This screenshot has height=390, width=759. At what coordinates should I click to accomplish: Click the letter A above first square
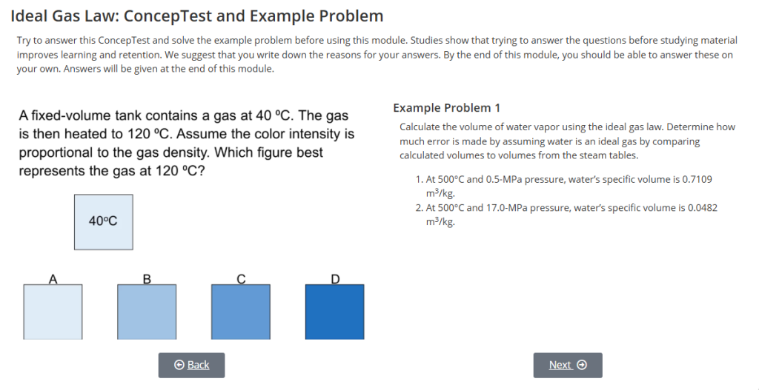[53, 279]
